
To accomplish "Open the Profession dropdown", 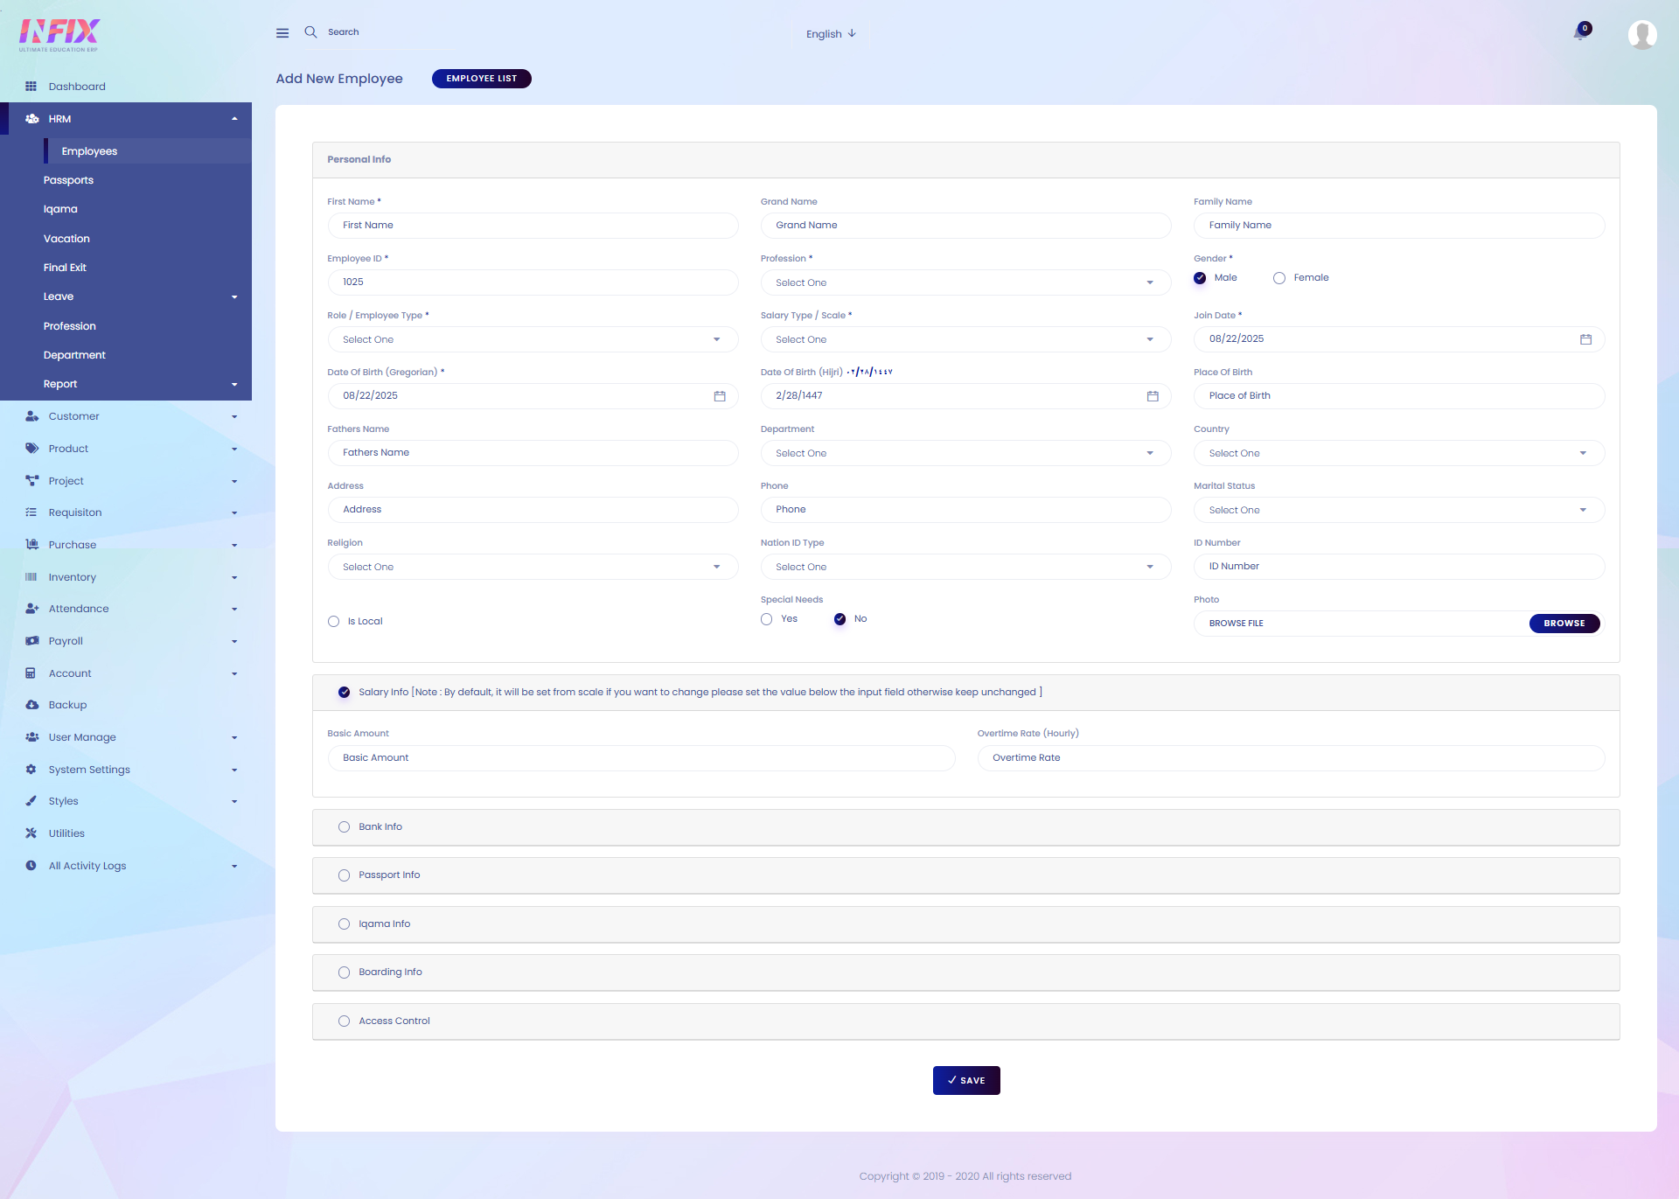I will tap(965, 282).
